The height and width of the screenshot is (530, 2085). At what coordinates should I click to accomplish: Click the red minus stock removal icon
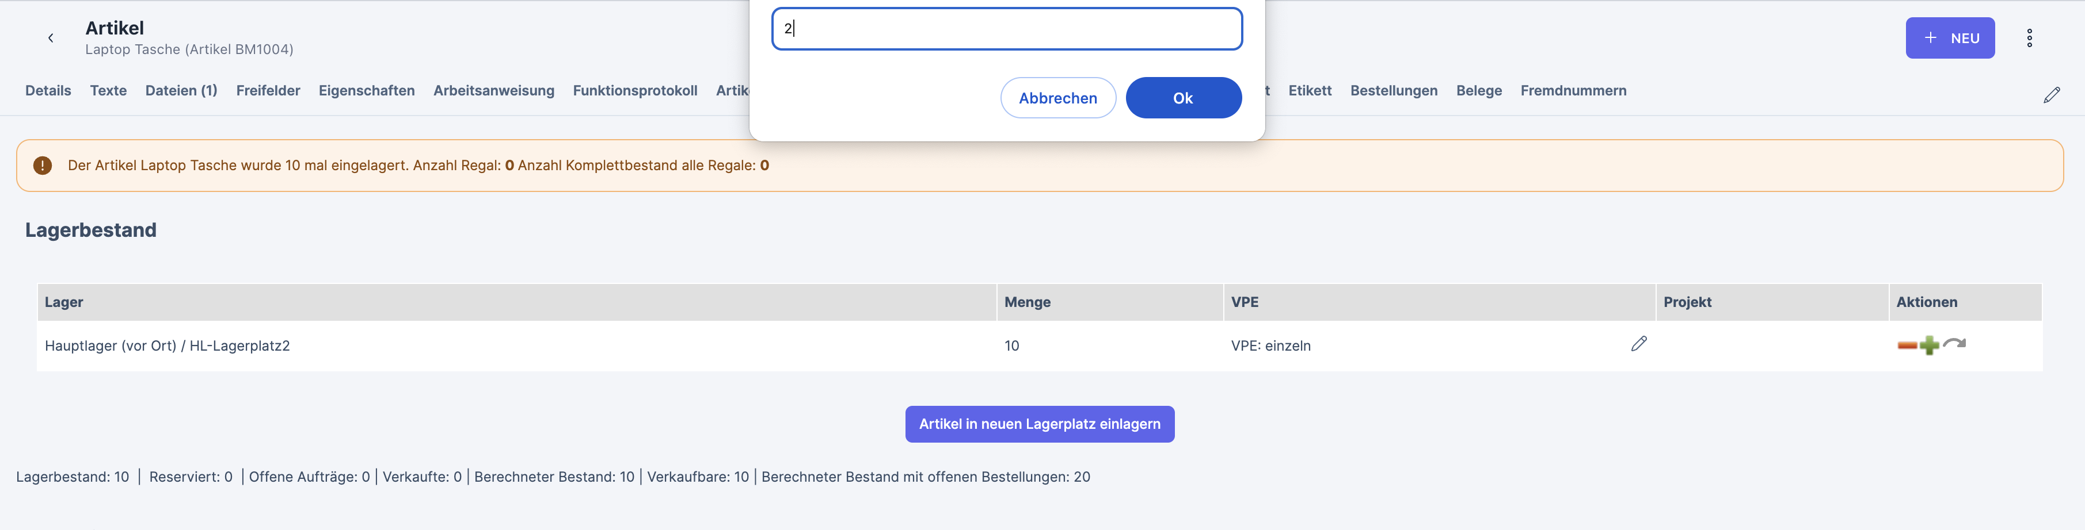(x=1907, y=346)
